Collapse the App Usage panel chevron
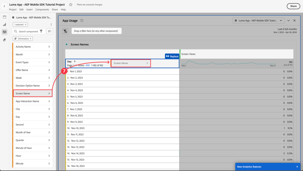The width and height of the screenshot is (303, 171). coord(288,21)
